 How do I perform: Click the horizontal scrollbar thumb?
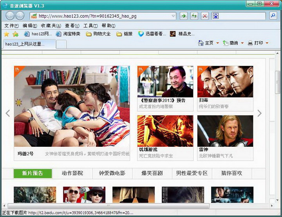(x=108, y=206)
